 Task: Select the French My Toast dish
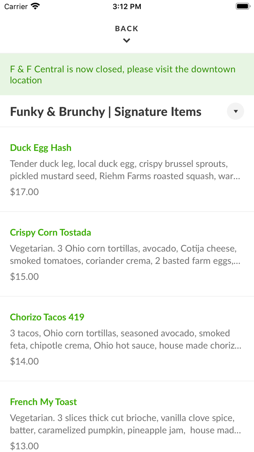[44, 402]
